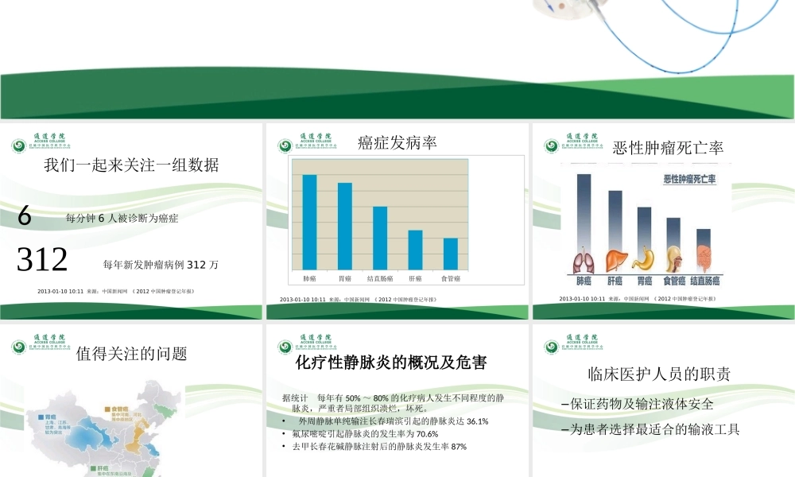Click the stomach cancer (胃癌) organ icon

coord(644,258)
